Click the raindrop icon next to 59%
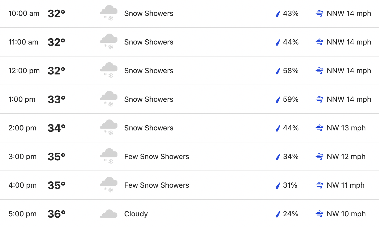Screen dimensions: 379x227 (x=278, y=99)
